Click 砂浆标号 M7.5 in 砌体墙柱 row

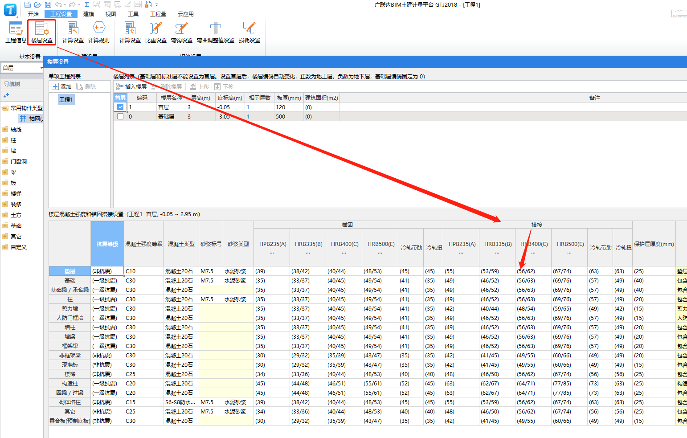click(x=211, y=402)
